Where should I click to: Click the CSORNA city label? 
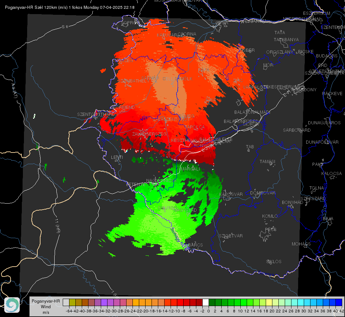coord(187,34)
